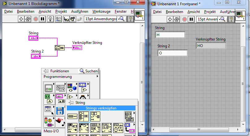The height and width of the screenshot is (136, 250).
Task: Open the Comparison subpalette
Action: coord(72,96)
